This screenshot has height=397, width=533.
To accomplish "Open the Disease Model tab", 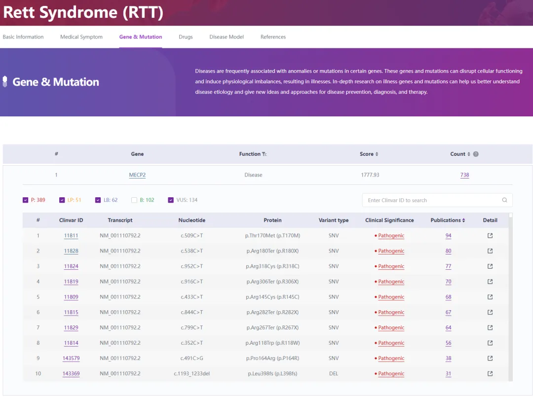I will pyautogui.click(x=227, y=37).
